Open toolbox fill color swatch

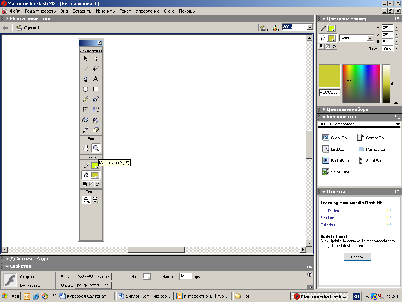pyautogui.click(x=95, y=175)
